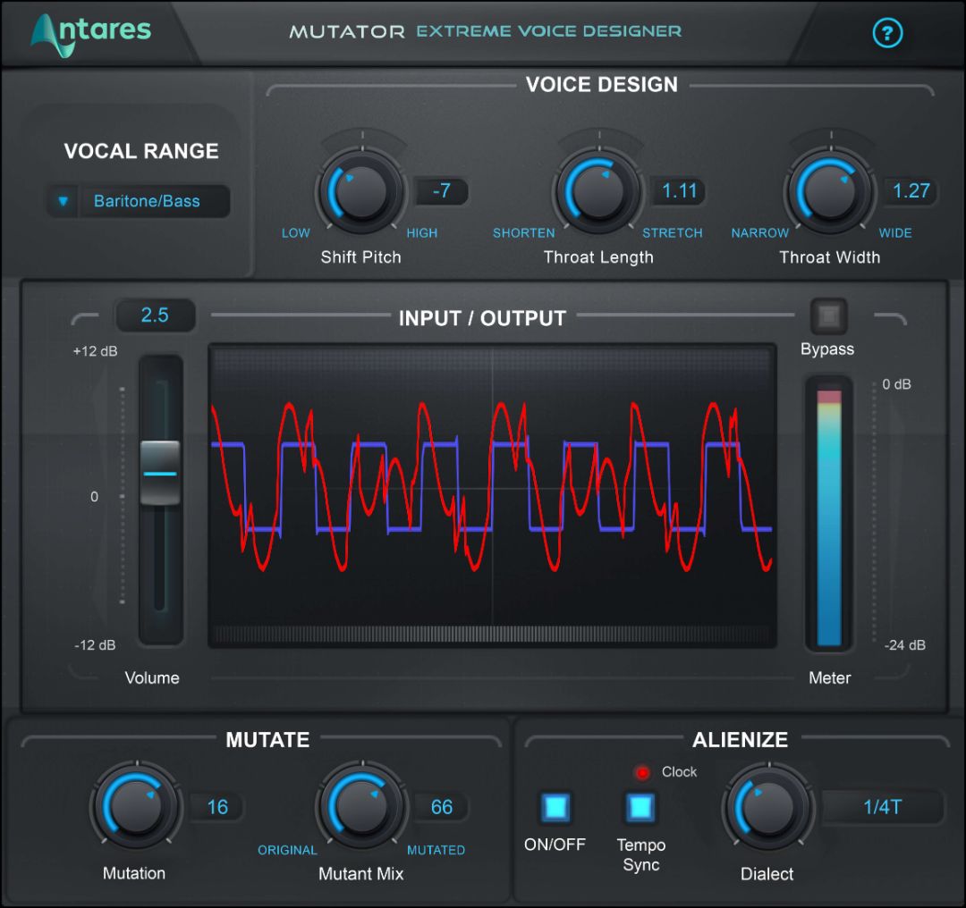Click the ALIENIZE section header
The height and width of the screenshot is (908, 966).
click(740, 740)
